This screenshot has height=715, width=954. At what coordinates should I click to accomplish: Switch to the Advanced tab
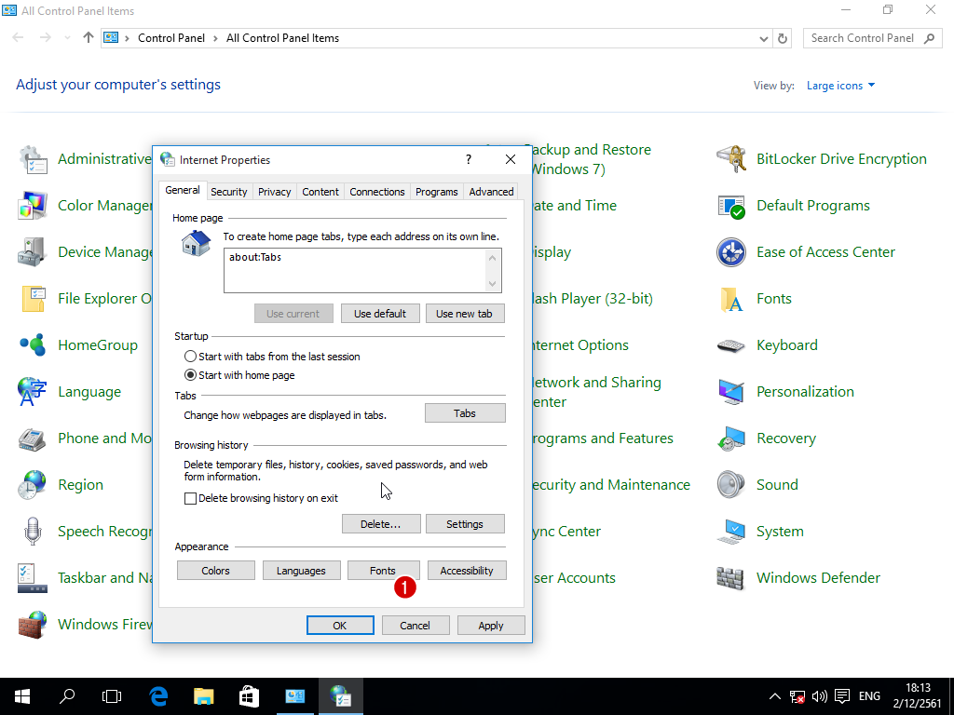coord(492,192)
